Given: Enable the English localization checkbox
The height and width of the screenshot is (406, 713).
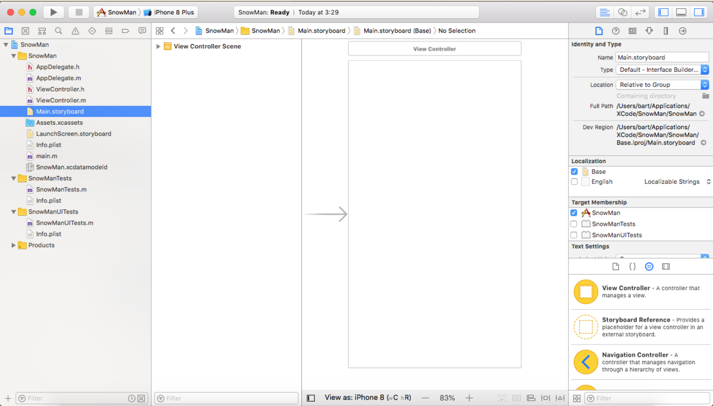Looking at the screenshot, I should tap(574, 182).
